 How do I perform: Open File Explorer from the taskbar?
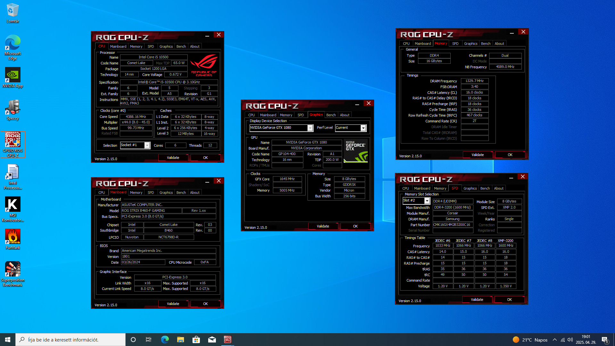[180, 340]
